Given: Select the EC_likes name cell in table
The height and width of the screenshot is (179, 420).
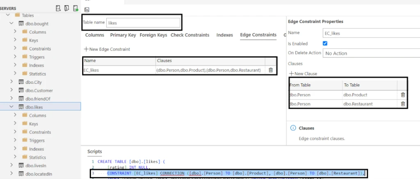Looking at the screenshot, I should pos(119,70).
